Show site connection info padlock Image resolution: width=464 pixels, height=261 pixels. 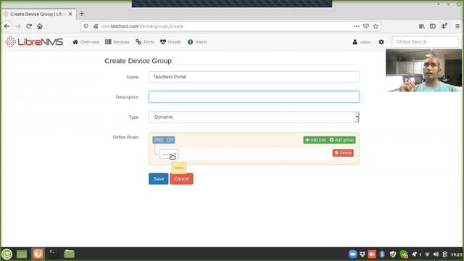pos(96,26)
